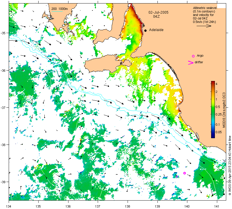
Task: Click the magenta Argo circle in legend
Action: 193,56
